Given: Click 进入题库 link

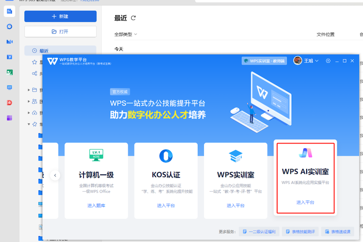Looking at the screenshot, I should coord(96,205).
